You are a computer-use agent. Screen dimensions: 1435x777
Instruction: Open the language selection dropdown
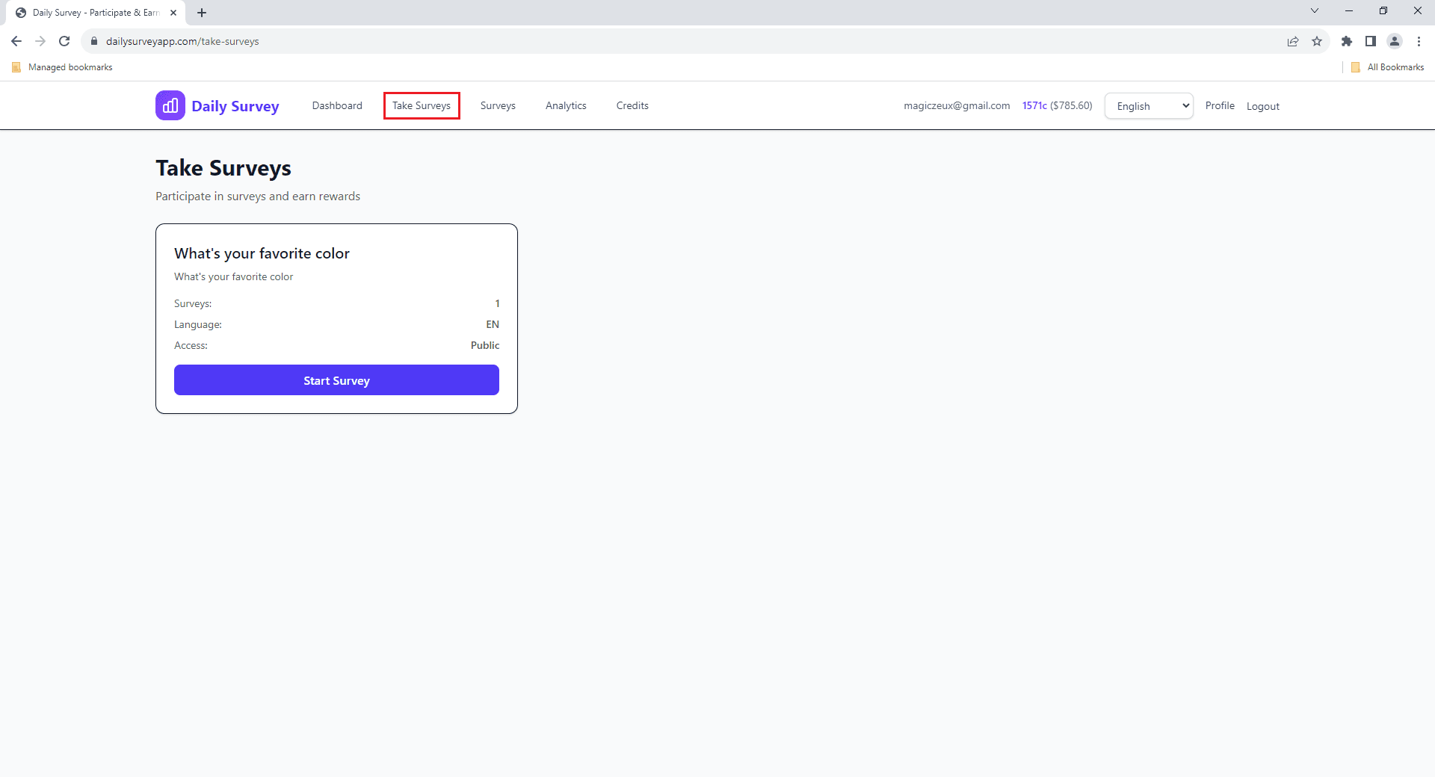click(1149, 105)
